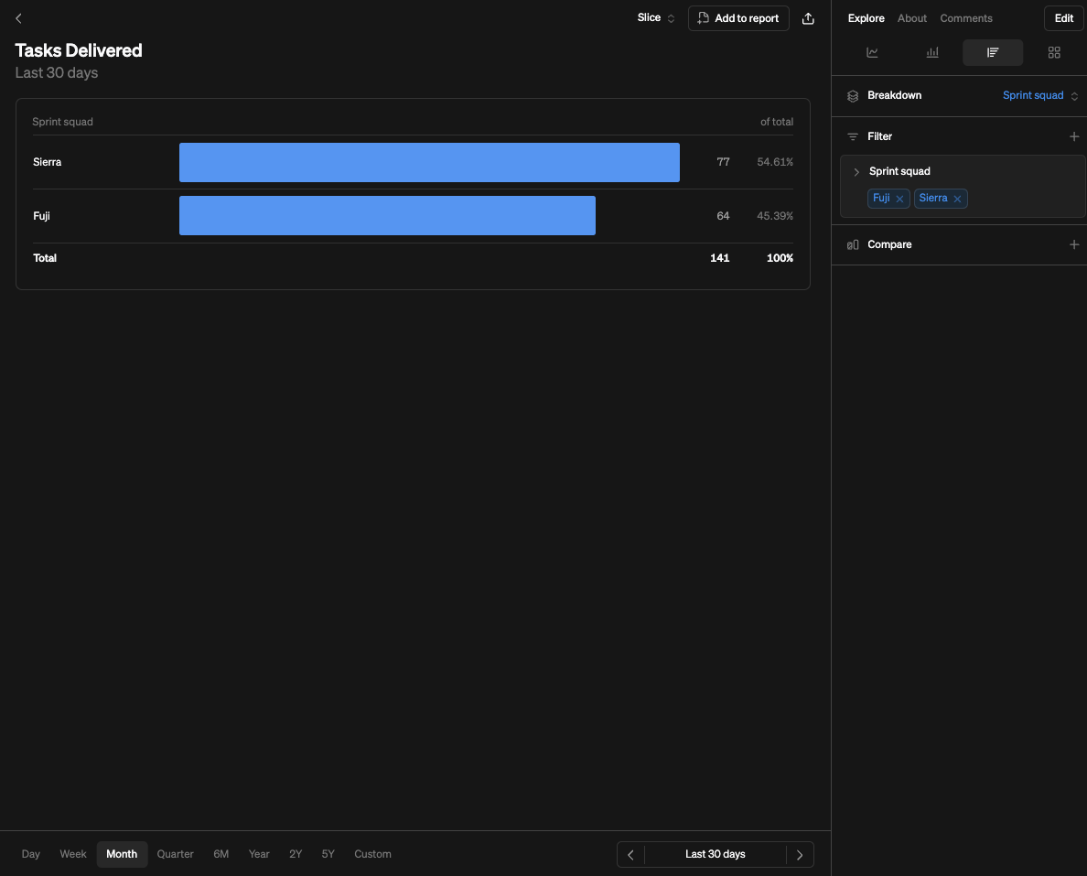
Task: Click Add to report button
Action: coord(738,18)
